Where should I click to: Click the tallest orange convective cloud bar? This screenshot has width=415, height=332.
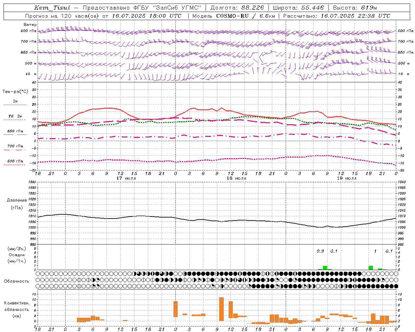point(221,309)
